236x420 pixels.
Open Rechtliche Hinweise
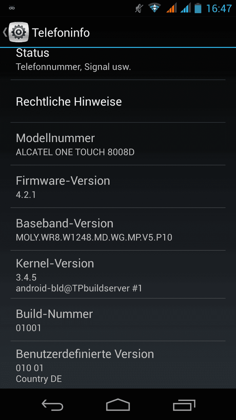pyautogui.click(x=118, y=101)
